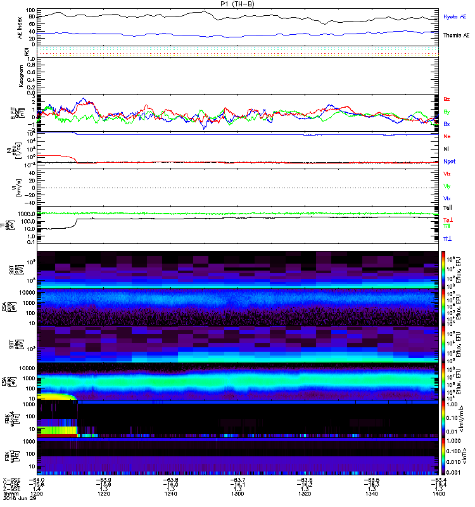Click the 1300 time tick label

tap(237, 494)
